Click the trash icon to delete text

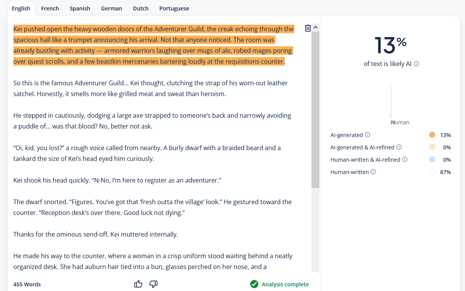pos(308,28)
